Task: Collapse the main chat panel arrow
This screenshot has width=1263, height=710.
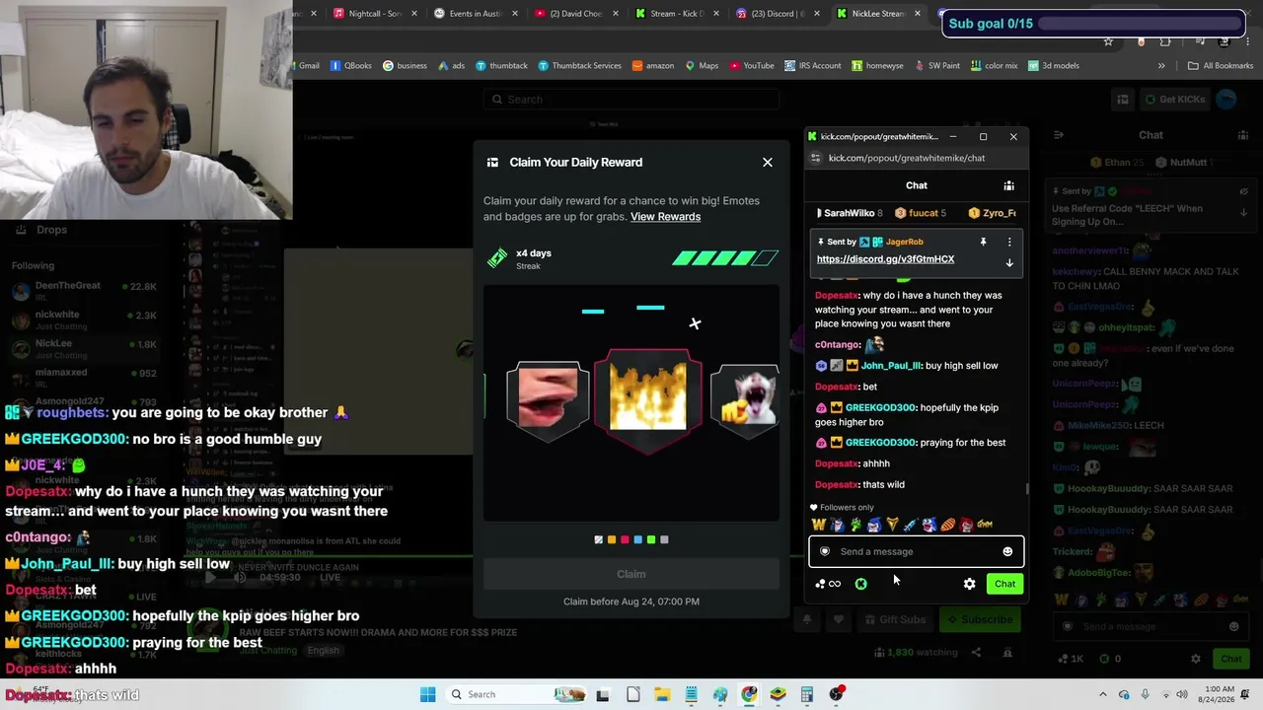Action: coord(1058,135)
